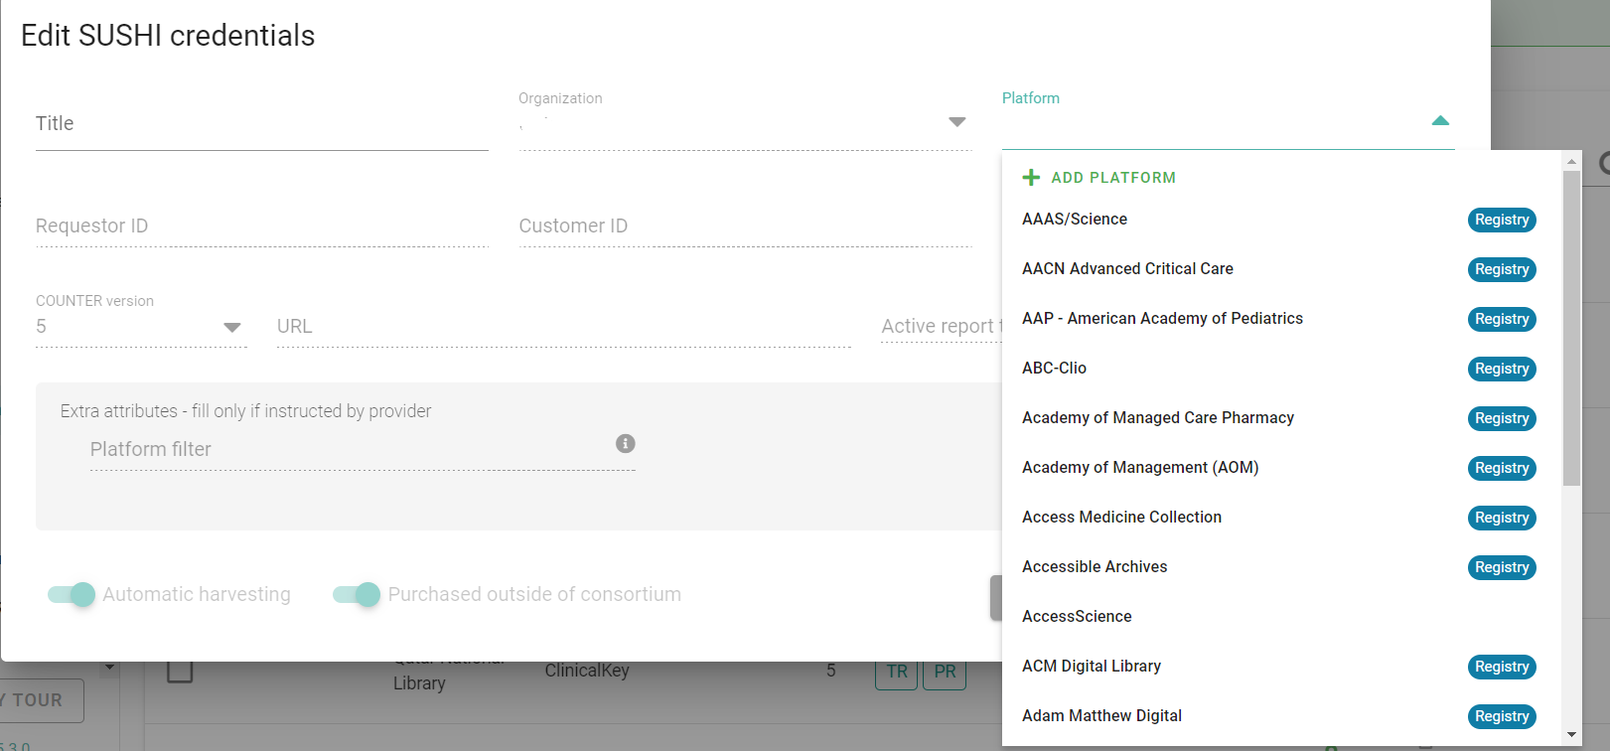This screenshot has width=1610, height=751.
Task: Tick the ClinicalKey row checkbox in background table
Action: pyautogui.click(x=180, y=671)
